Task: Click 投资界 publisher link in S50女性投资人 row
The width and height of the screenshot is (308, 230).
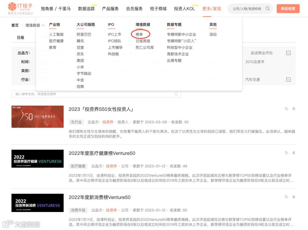Action: tap(108, 122)
